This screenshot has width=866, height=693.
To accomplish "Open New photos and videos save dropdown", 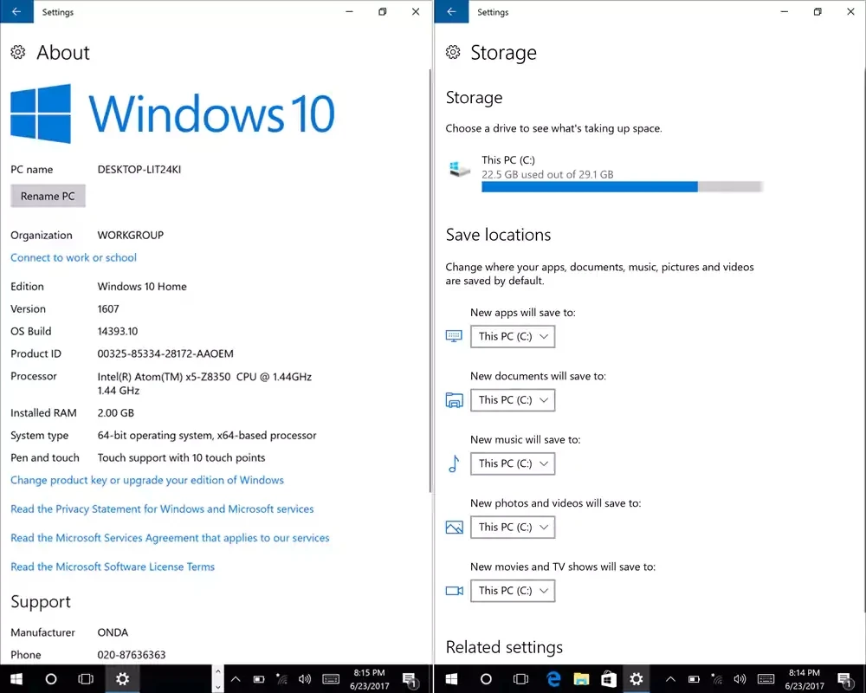I will tap(513, 528).
